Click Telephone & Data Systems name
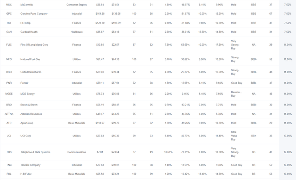The height and width of the screenshot is (180, 296). coord(35,152)
